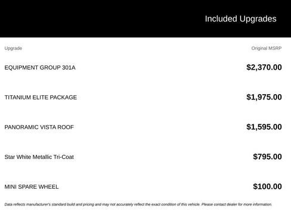Select the Original MSRP column header
291x218 pixels.
(x=267, y=48)
